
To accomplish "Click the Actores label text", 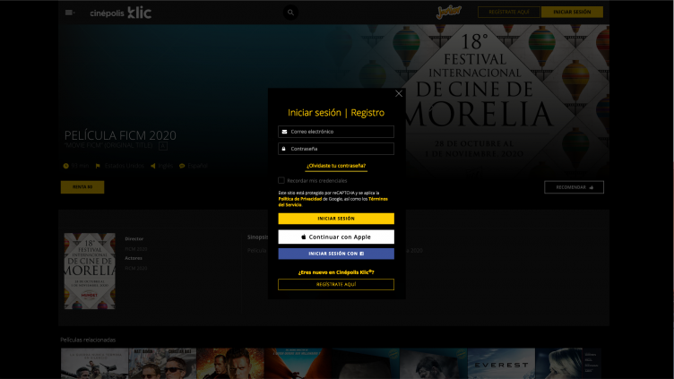I will pyautogui.click(x=134, y=258).
